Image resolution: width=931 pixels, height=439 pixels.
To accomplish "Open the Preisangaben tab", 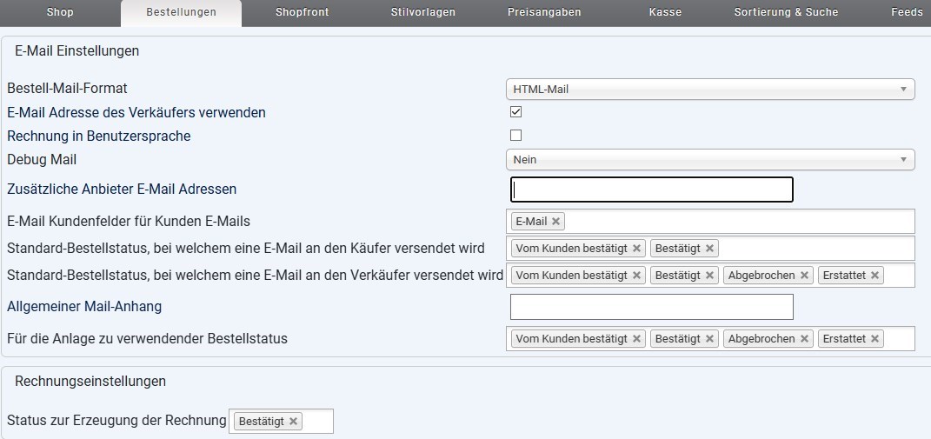I will click(544, 12).
